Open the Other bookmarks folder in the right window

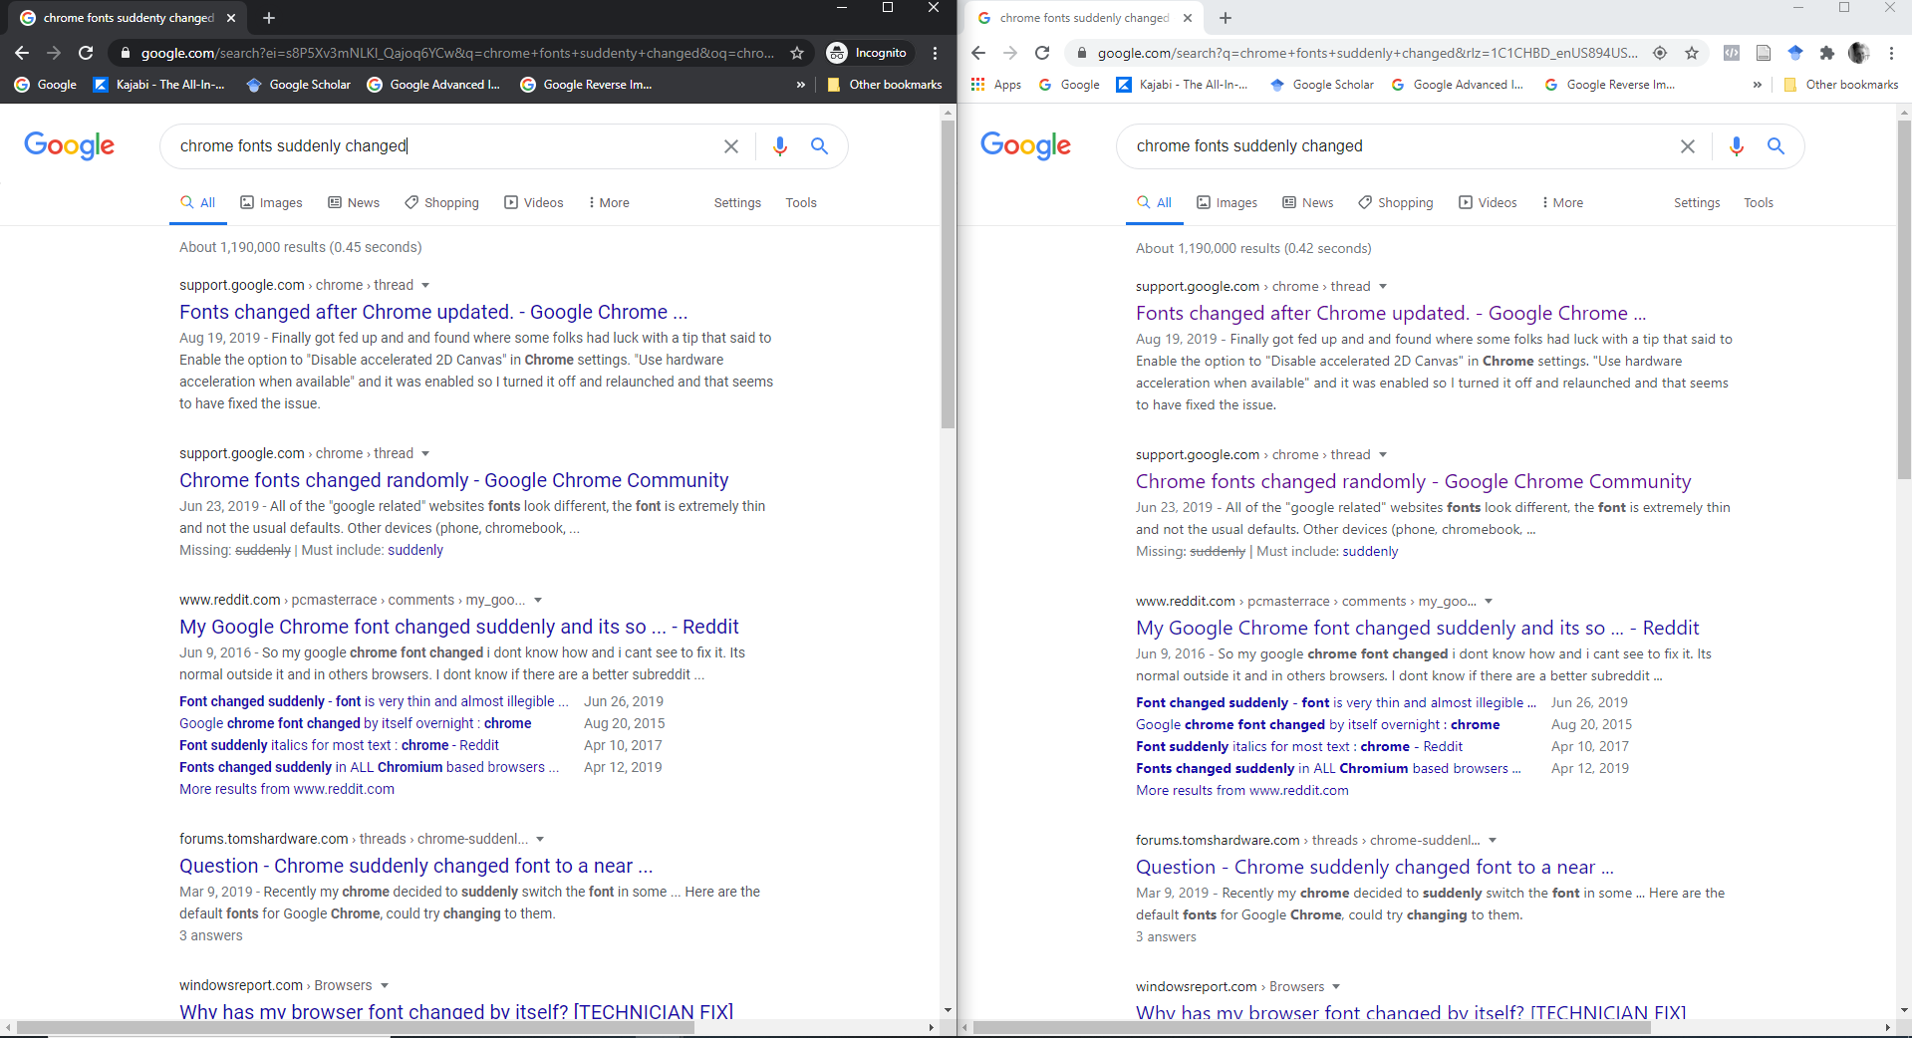pos(1841,85)
